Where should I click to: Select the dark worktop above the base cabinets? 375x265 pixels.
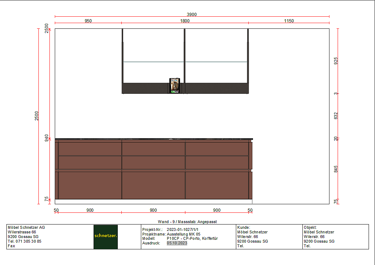coord(154,139)
